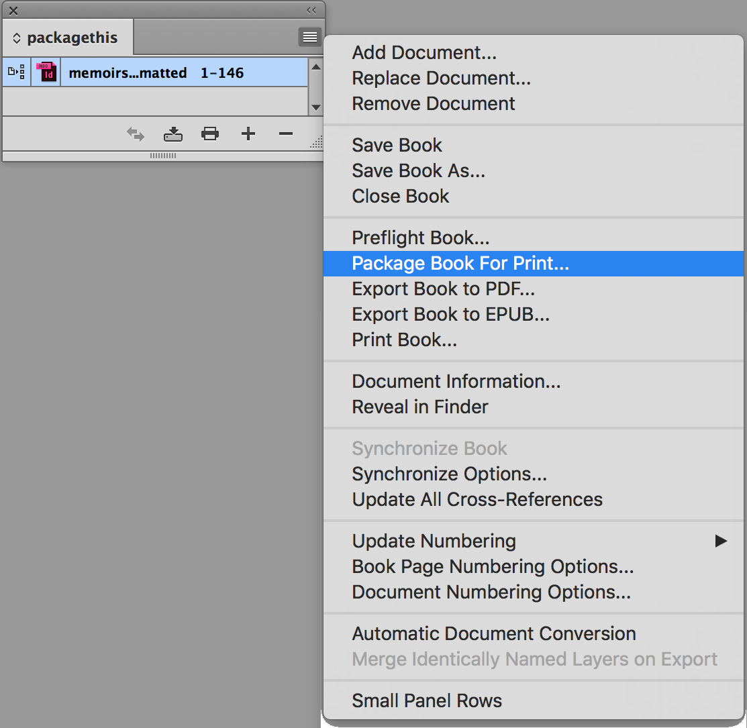747x728 pixels.
Task: Add documents with the plus icon
Action: [x=248, y=134]
